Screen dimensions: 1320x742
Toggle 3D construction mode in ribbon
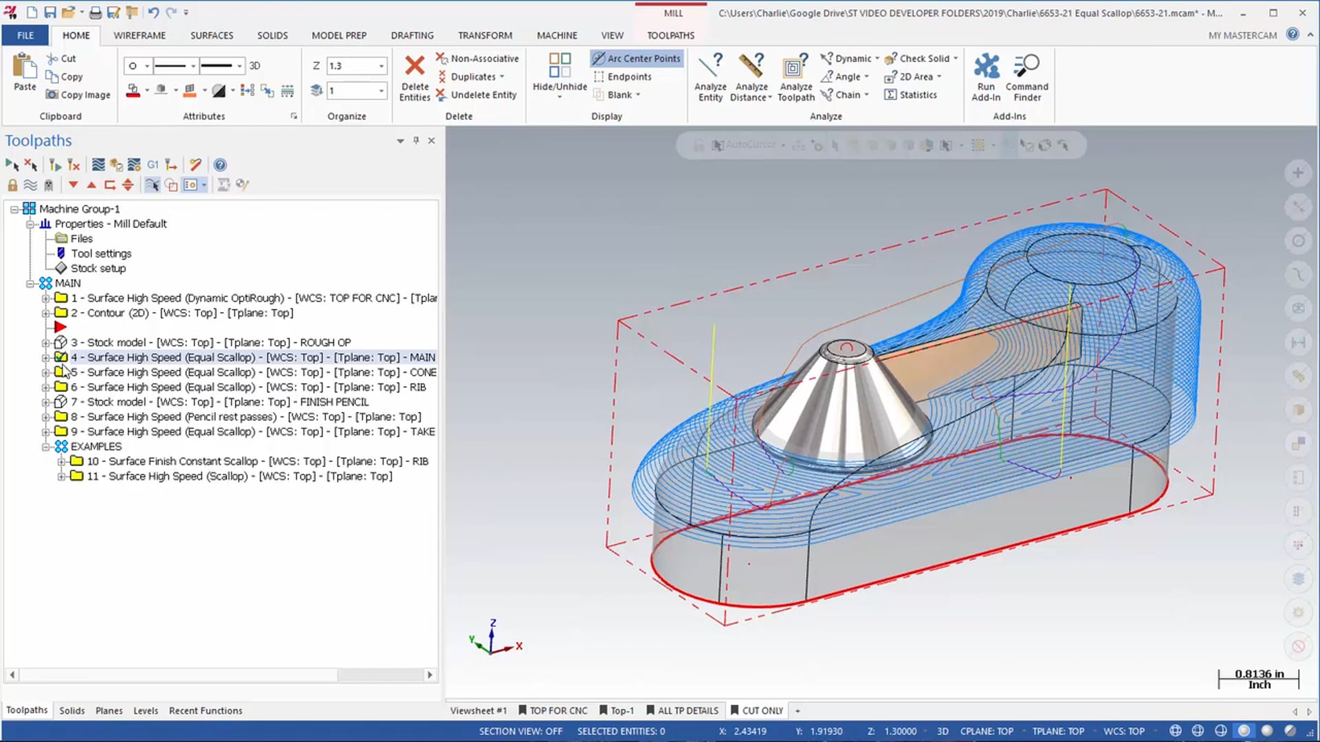pyautogui.click(x=254, y=66)
